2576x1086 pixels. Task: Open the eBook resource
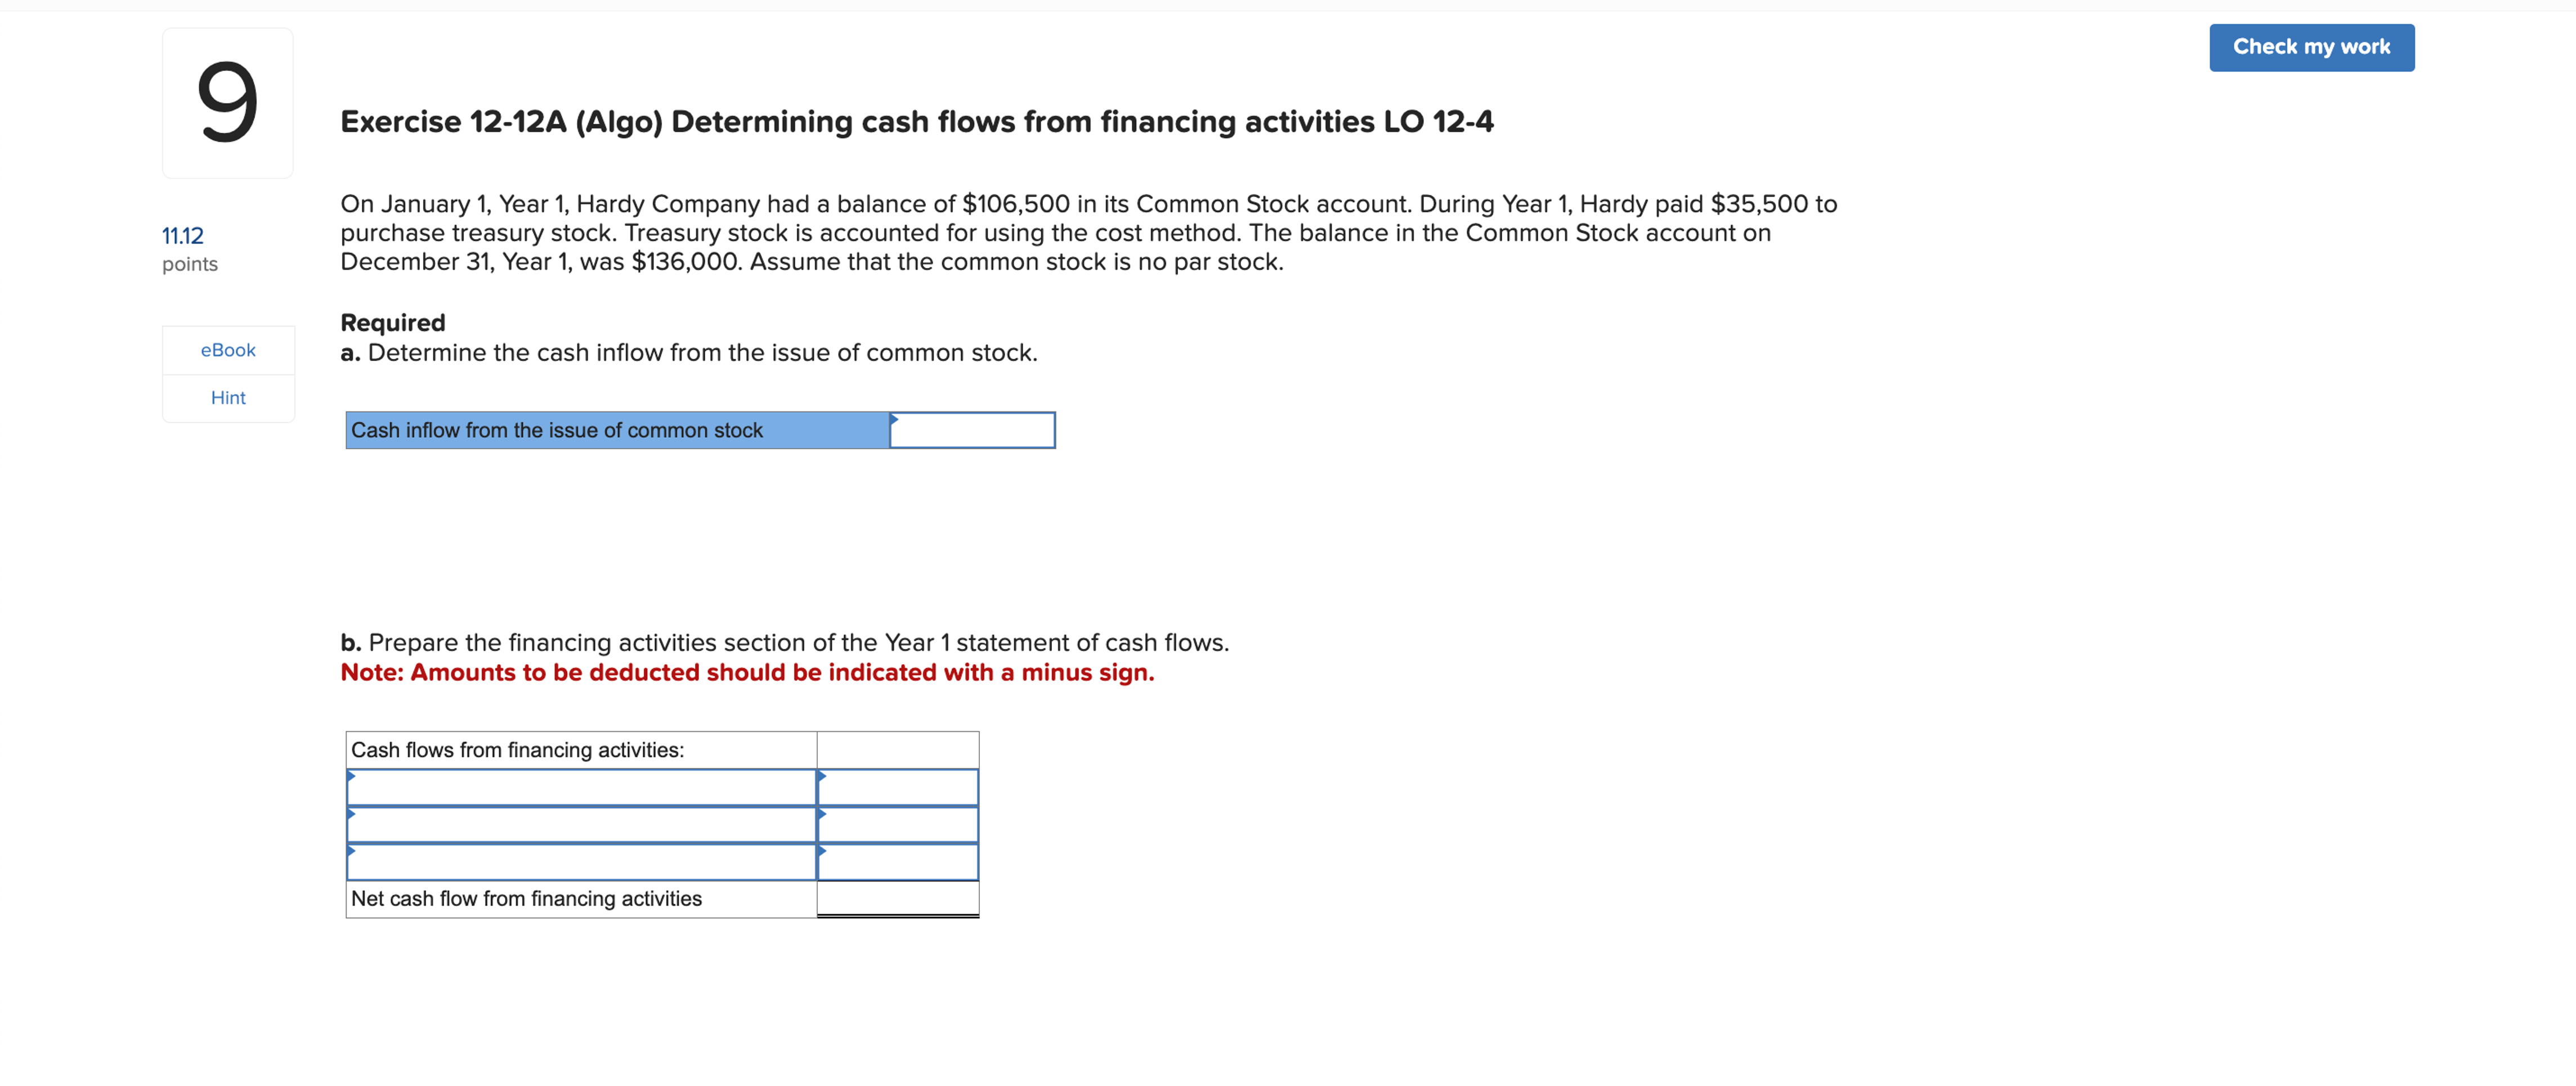point(228,350)
